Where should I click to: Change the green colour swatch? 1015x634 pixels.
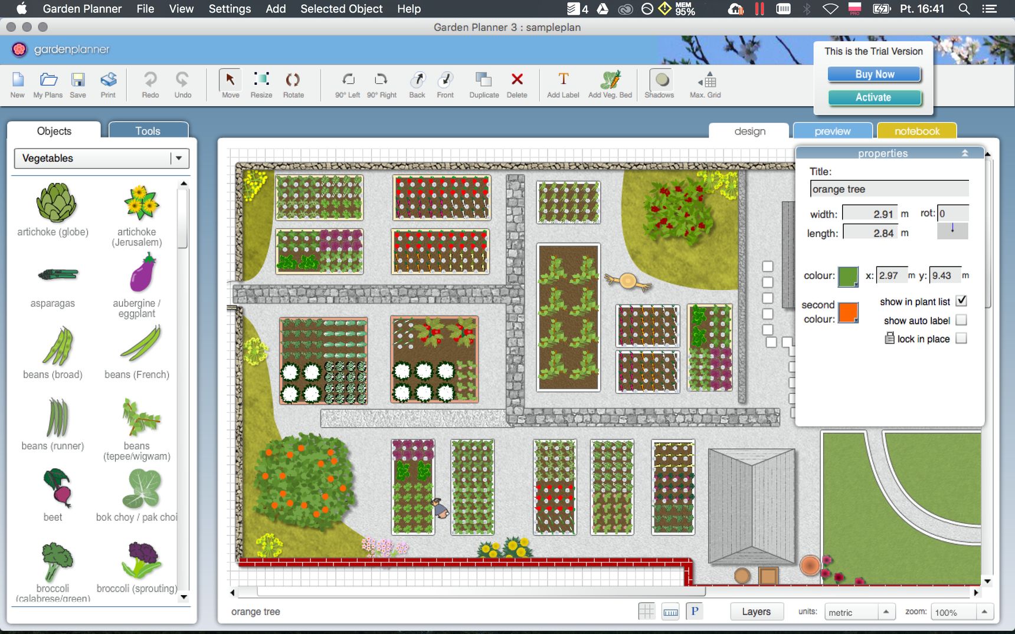(848, 276)
